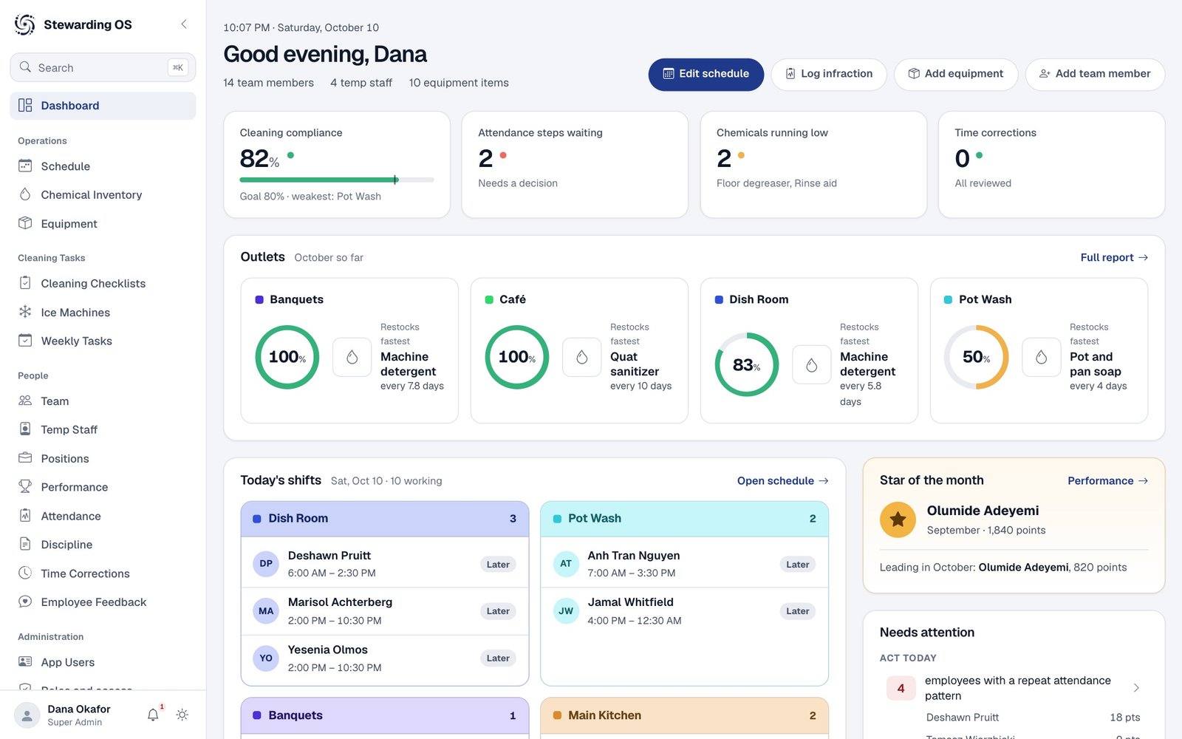Go to the Equipment page
Screen dimensions: 1182x739
[x=103, y=224]
